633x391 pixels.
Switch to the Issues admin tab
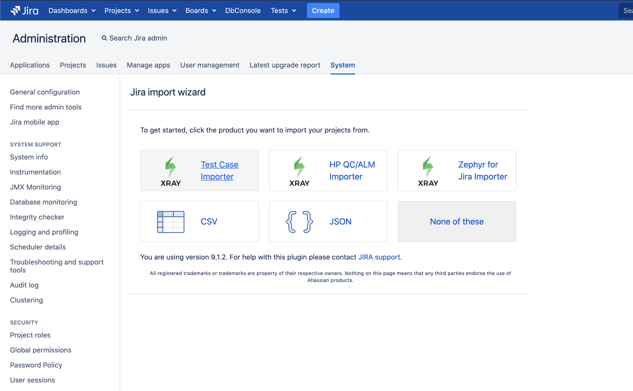click(x=106, y=65)
